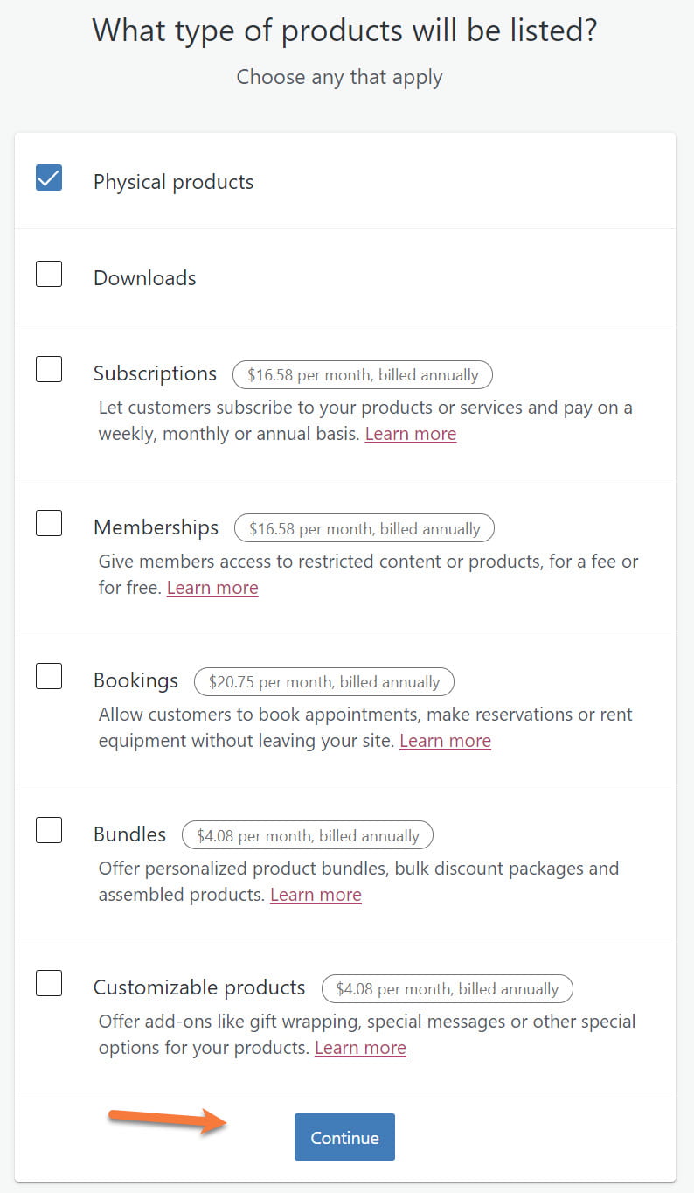This screenshot has width=694, height=1193.
Task: Select the Memberships monthly price pill
Action: (364, 528)
